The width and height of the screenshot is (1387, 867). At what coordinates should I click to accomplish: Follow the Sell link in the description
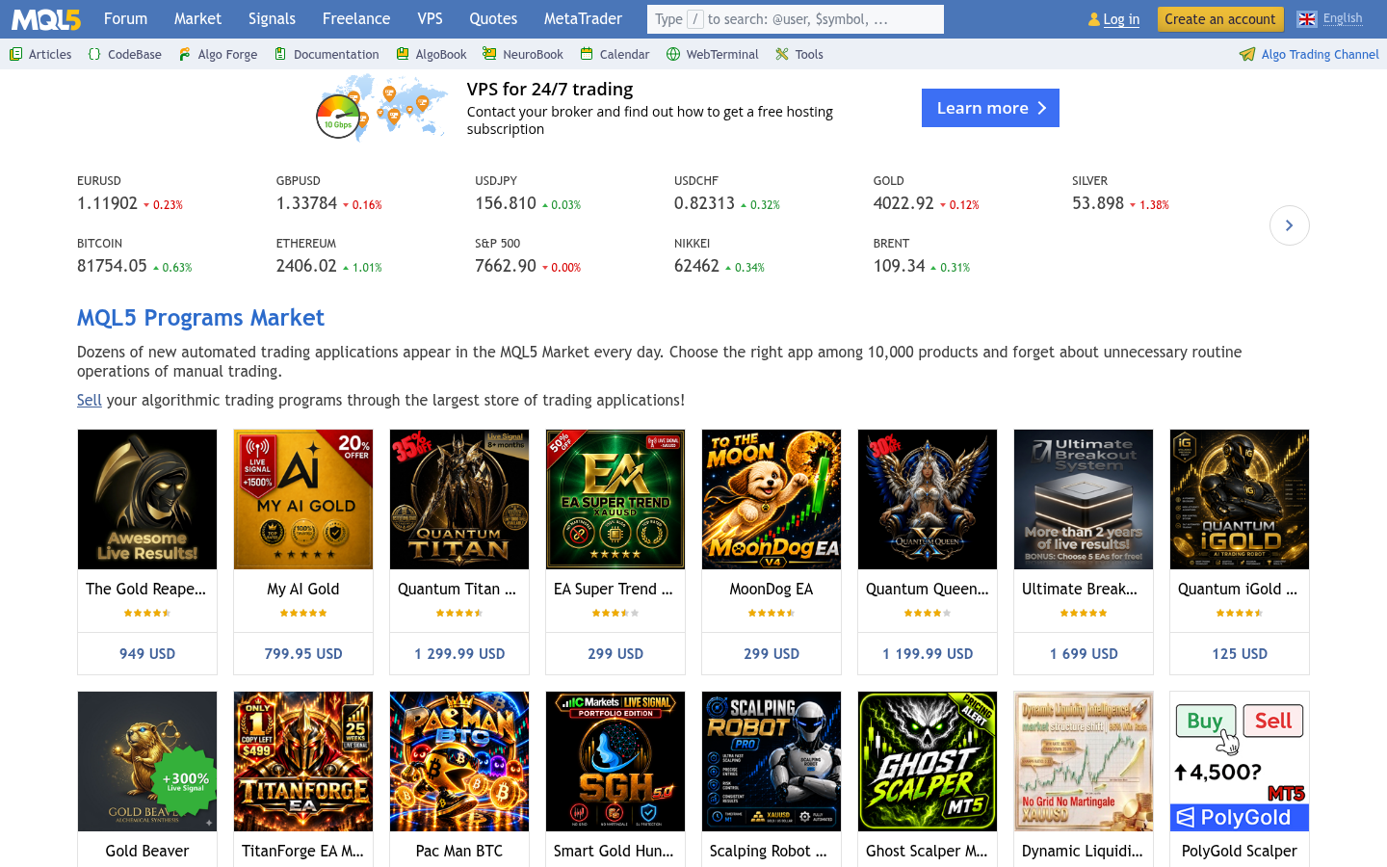(x=90, y=400)
